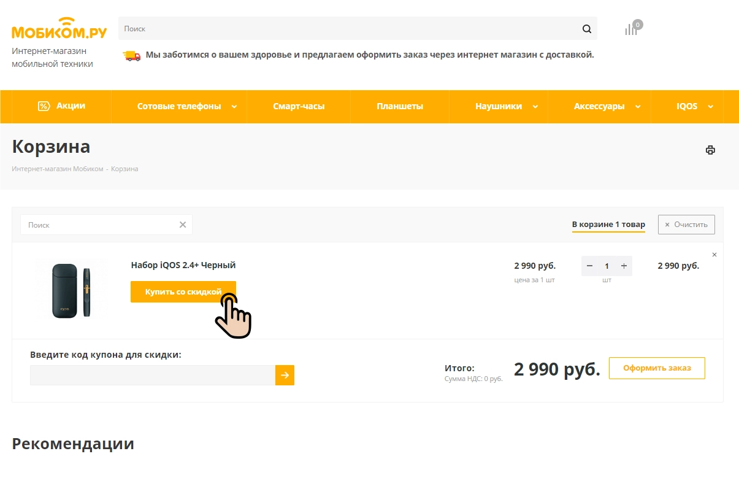Expand the Аксессуары submenu chevron
This screenshot has height=478, width=739.
click(638, 107)
